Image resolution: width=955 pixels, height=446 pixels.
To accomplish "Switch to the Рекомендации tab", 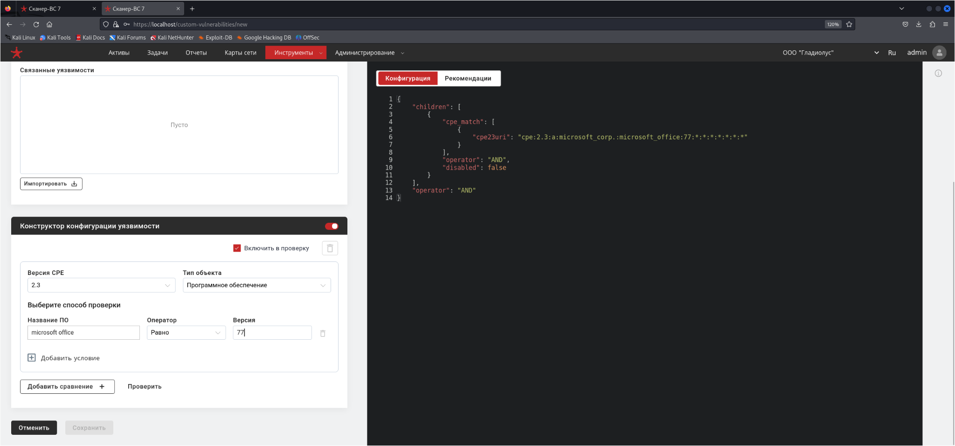I will point(468,78).
